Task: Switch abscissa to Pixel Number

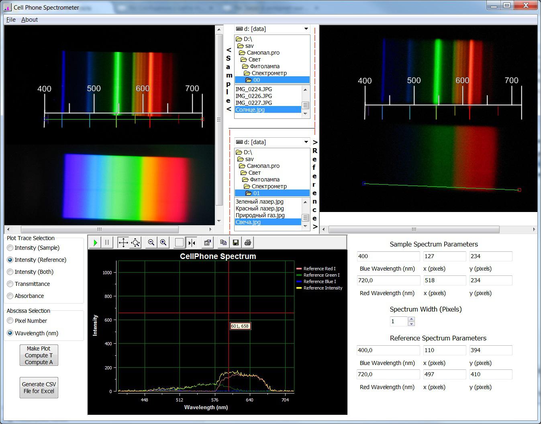Action: click(x=10, y=321)
